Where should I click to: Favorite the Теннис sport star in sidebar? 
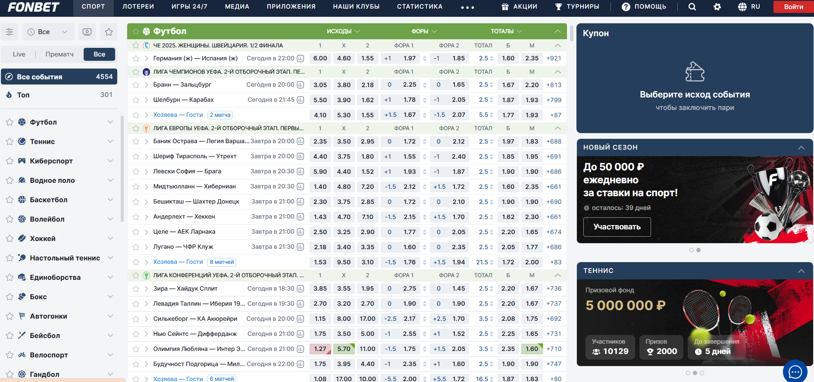pos(9,141)
